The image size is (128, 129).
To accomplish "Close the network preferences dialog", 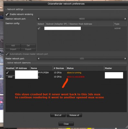I will pos(66,124).
